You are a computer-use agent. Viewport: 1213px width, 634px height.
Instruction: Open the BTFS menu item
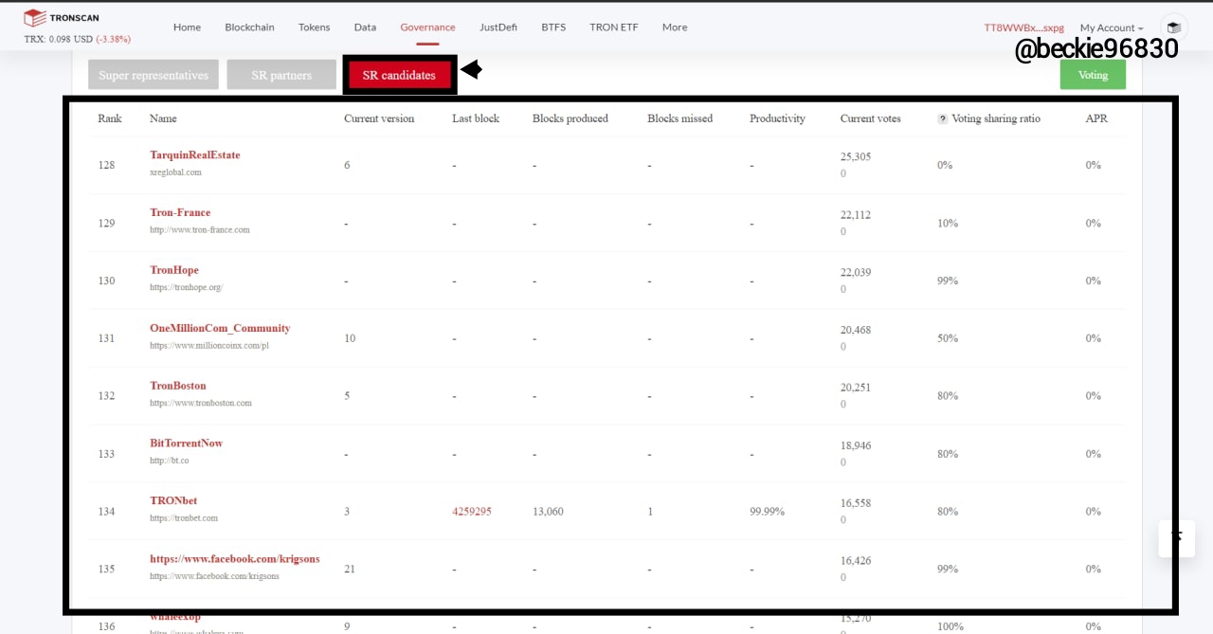[553, 27]
